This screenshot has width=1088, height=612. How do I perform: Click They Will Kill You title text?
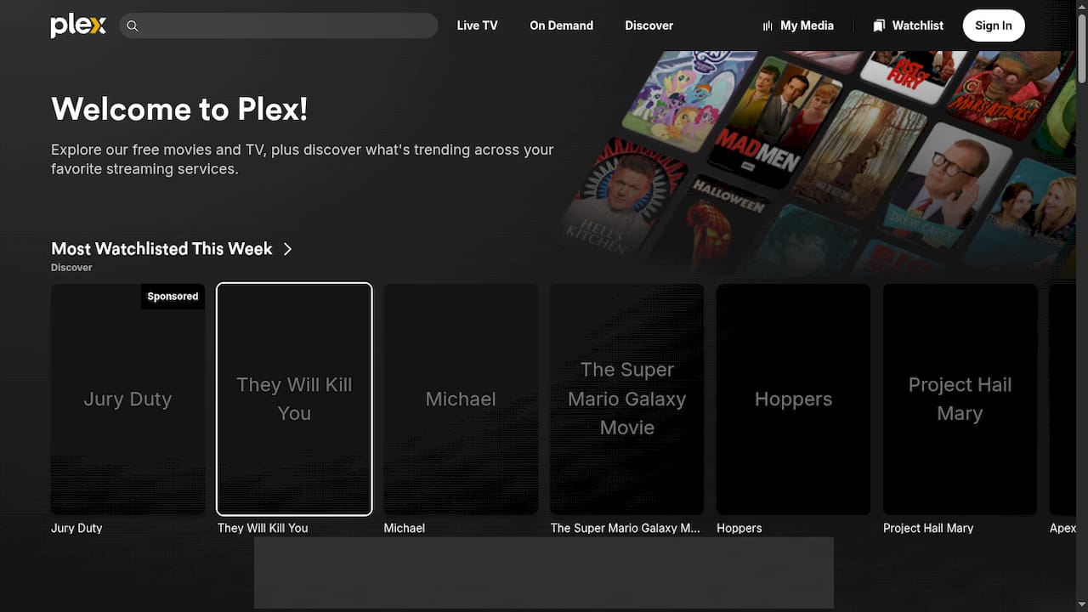click(x=263, y=528)
